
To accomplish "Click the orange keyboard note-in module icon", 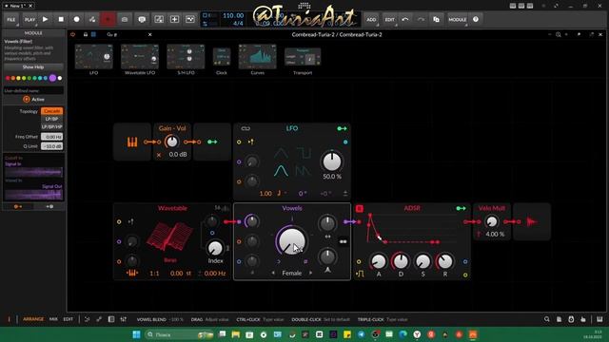I will [x=132, y=142].
